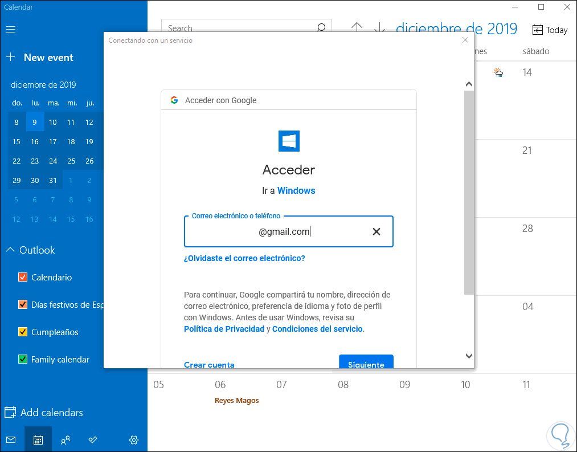Select day 31 in the mini calendar

[53, 181]
